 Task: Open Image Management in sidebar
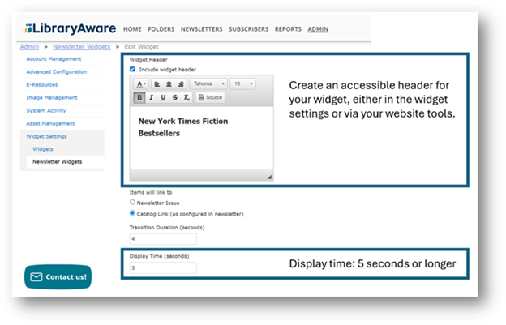52,98
